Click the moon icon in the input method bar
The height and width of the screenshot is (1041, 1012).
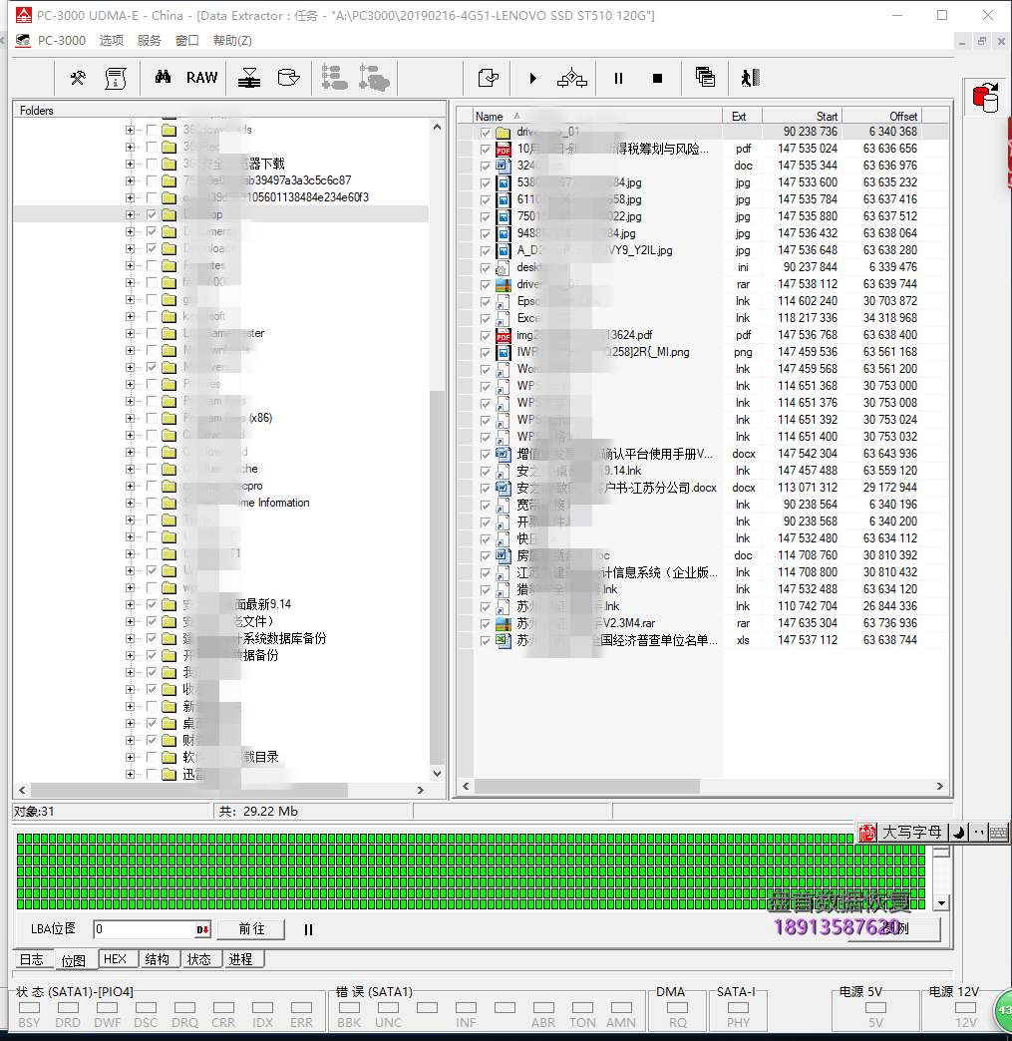tap(958, 833)
